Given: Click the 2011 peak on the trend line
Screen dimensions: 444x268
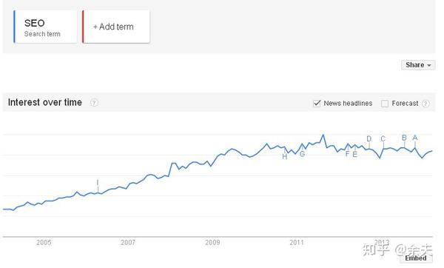Looking at the screenshot, I should pos(323,135).
